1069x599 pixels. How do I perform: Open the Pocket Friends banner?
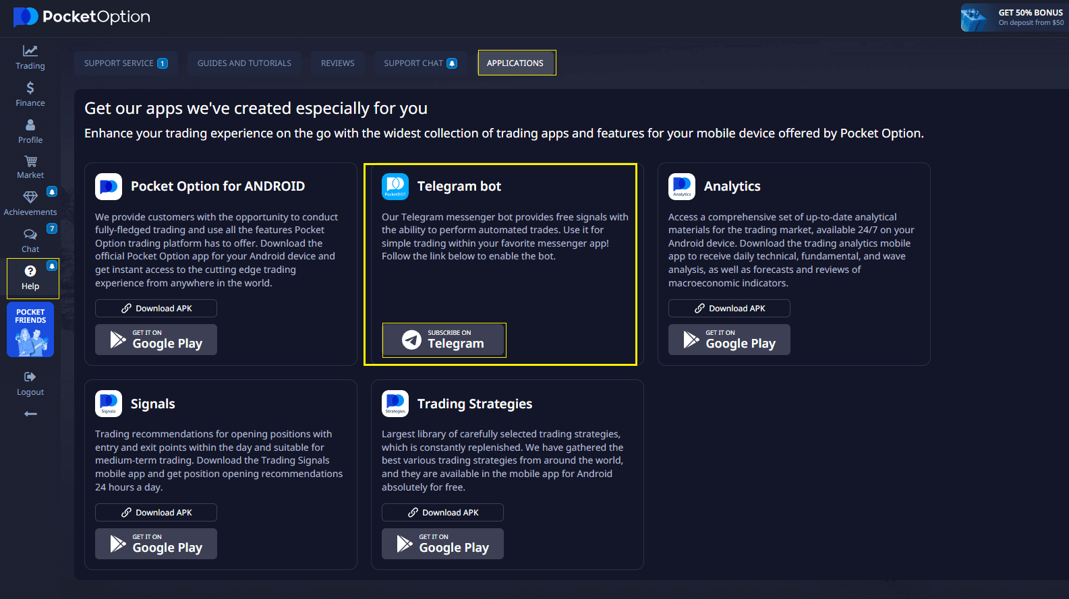30,329
